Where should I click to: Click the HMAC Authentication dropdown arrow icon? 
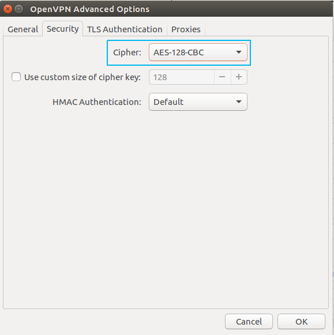coord(239,102)
